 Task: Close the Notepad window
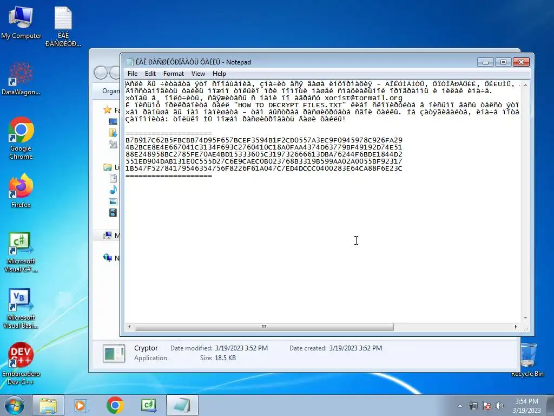click(521, 62)
